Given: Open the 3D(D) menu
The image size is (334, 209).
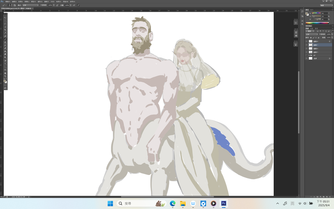Looking at the screenshot, I should (53, 2).
